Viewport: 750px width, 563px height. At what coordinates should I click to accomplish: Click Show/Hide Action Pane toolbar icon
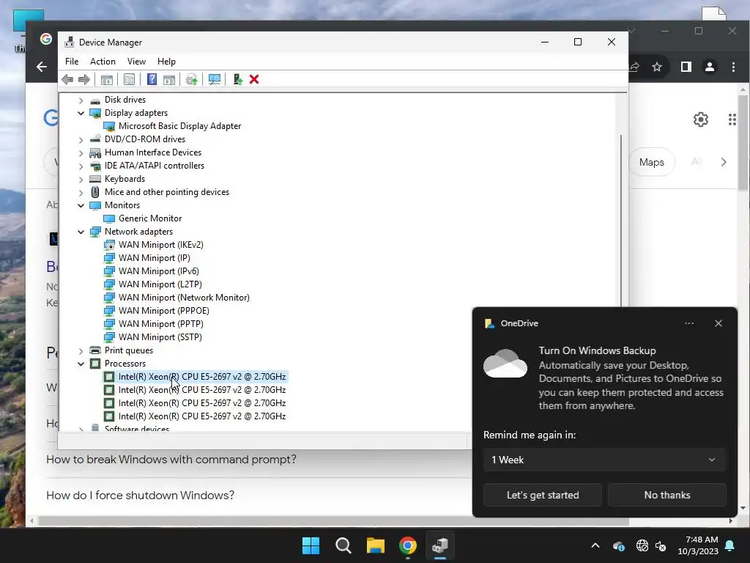169,79
